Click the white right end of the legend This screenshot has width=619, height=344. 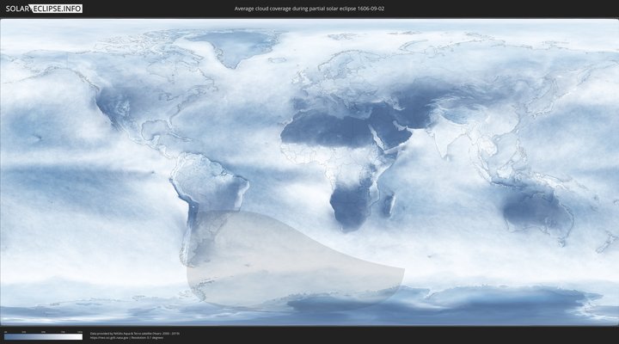[79, 337]
